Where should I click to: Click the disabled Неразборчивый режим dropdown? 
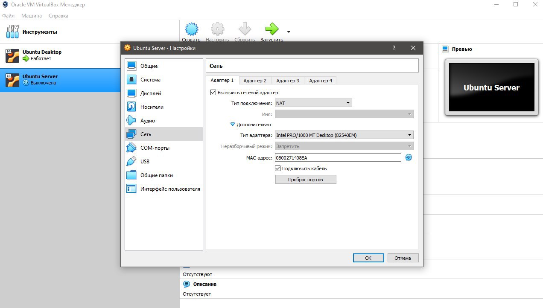344,146
